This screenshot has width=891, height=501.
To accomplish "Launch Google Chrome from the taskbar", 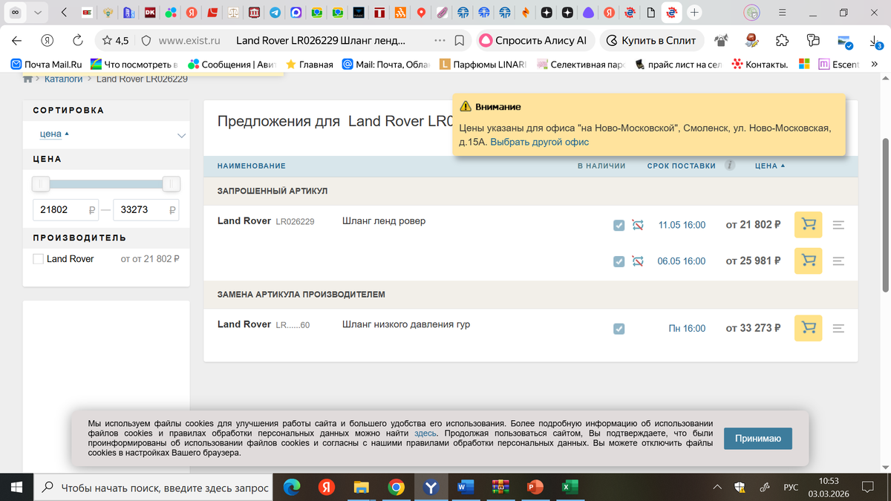I will (x=396, y=487).
